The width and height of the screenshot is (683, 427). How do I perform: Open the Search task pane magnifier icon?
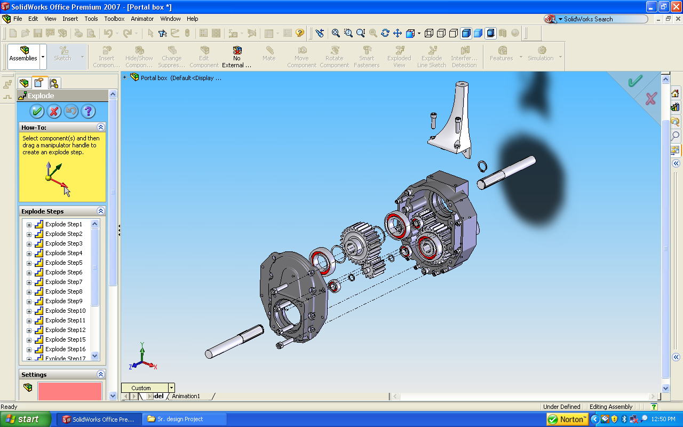pos(676,136)
